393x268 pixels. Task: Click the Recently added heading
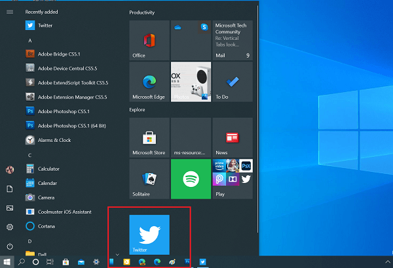point(41,12)
